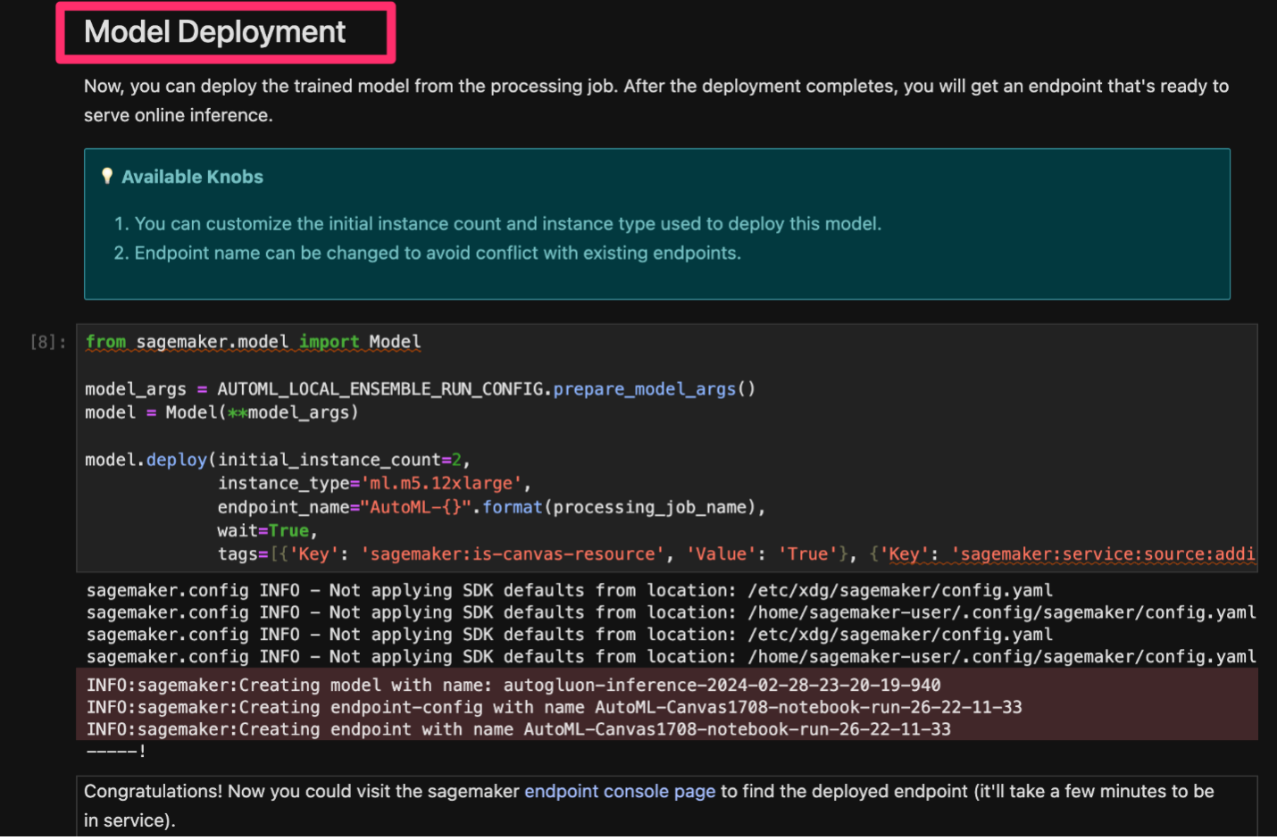This screenshot has width=1277, height=840.
Task: Click the initial_instance_count=2 code line
Action: tap(278, 460)
